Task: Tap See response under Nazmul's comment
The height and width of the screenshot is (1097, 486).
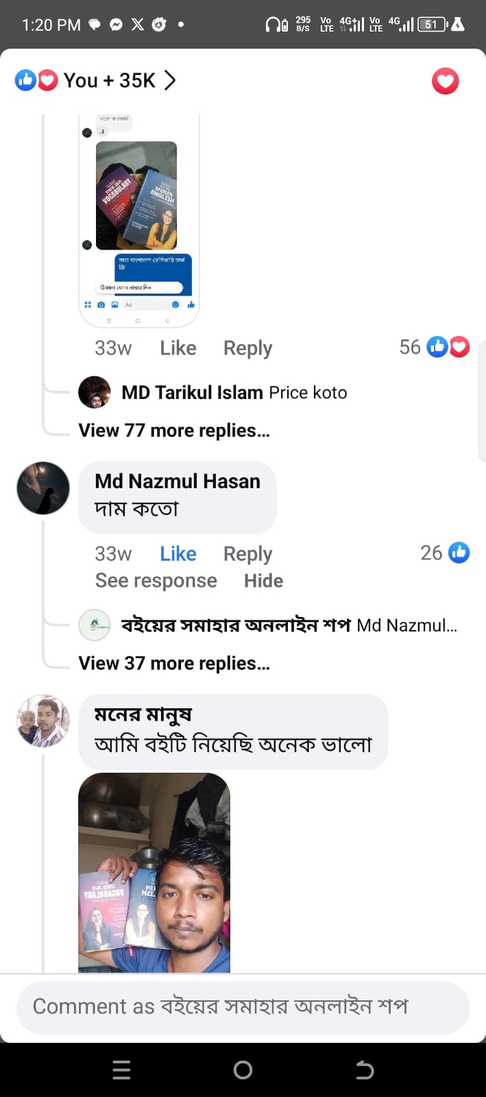Action: pos(156,581)
